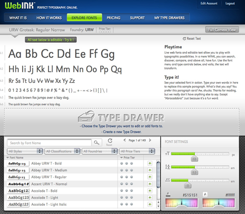Click the font list scroll down arrow

158,206
